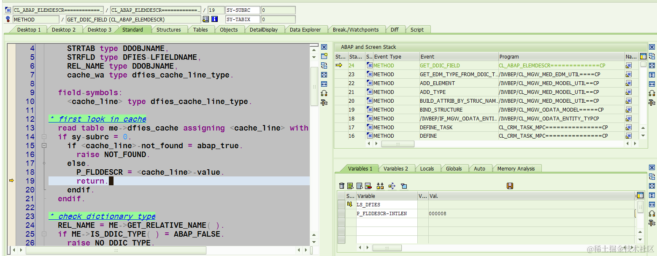Maximize vertically icon beside ABAP stack panel
657x256 pixels.
[x=652, y=75]
